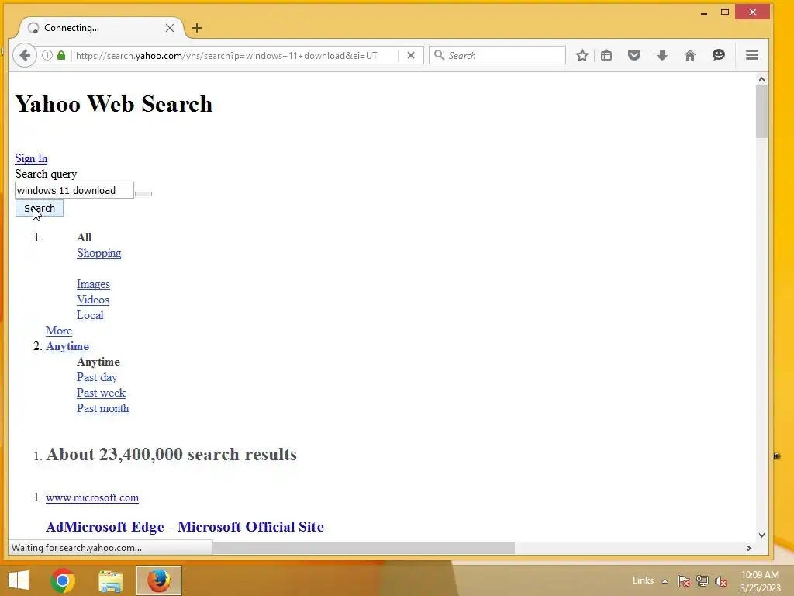This screenshot has height=596, width=794.
Task: Open Action Center flag tray icon
Action: (683, 581)
